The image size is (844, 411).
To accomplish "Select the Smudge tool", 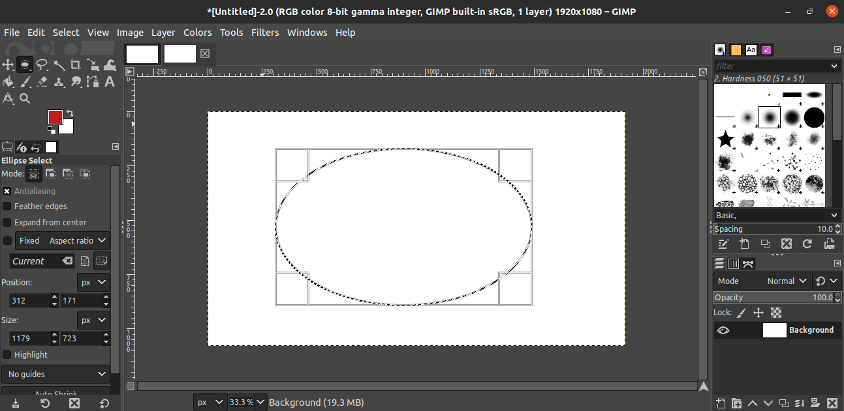I will (76, 81).
